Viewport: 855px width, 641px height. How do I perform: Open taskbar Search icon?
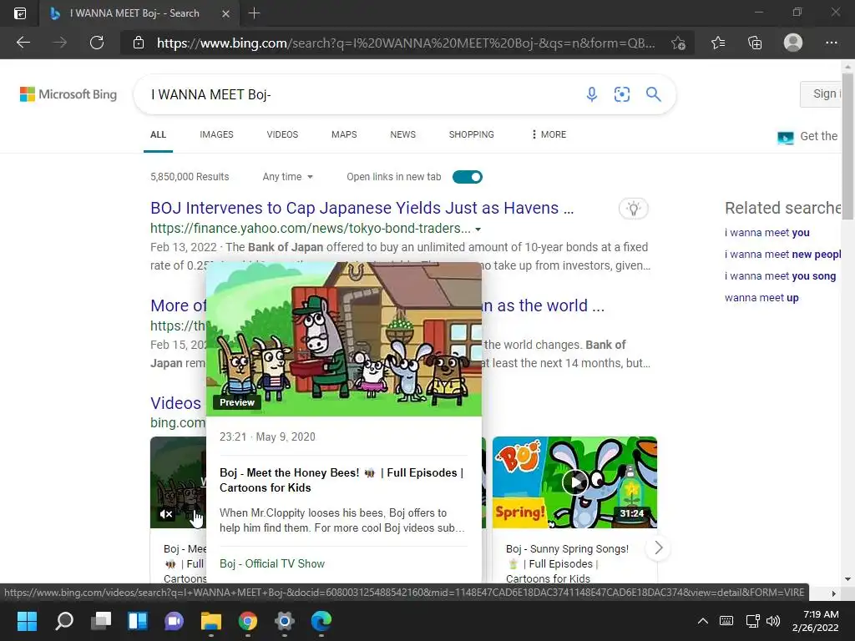[x=64, y=621]
